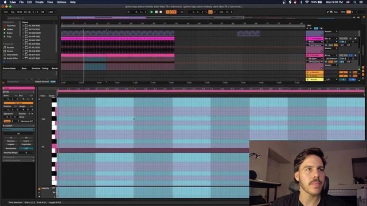Click the Spotlight search icon
This screenshot has height=206, width=367.
pos(355,2)
